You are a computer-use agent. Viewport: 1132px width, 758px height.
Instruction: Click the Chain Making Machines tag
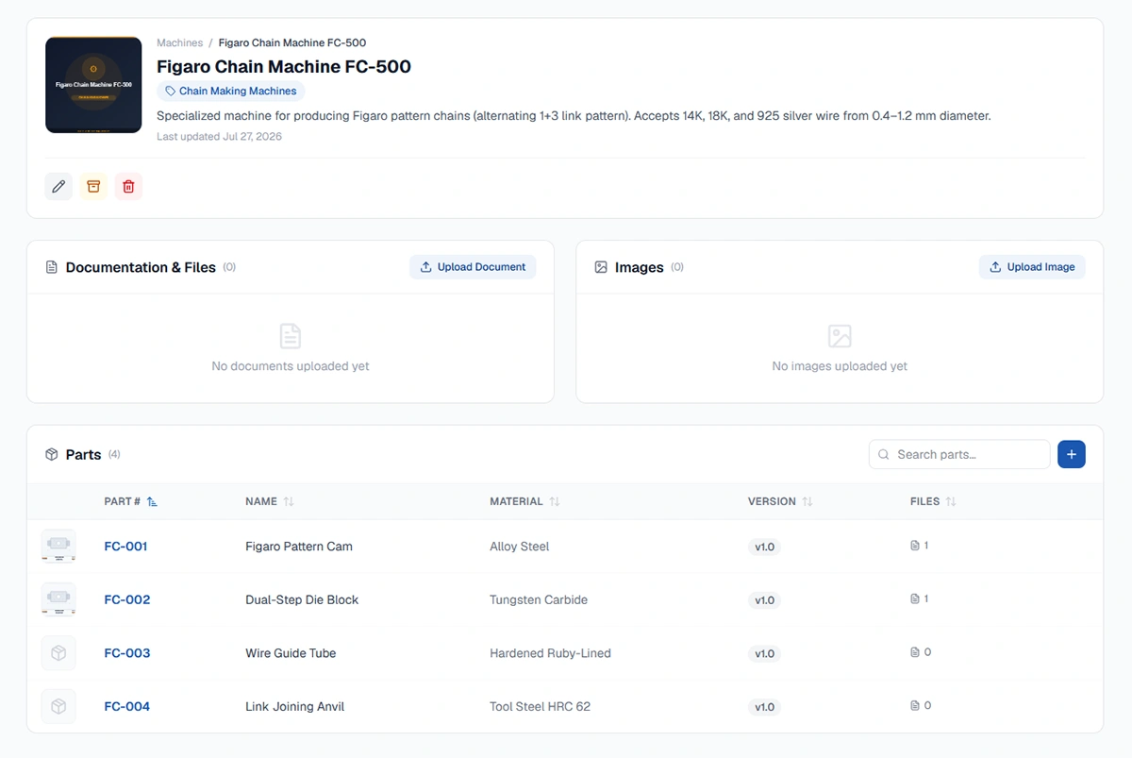(x=230, y=92)
